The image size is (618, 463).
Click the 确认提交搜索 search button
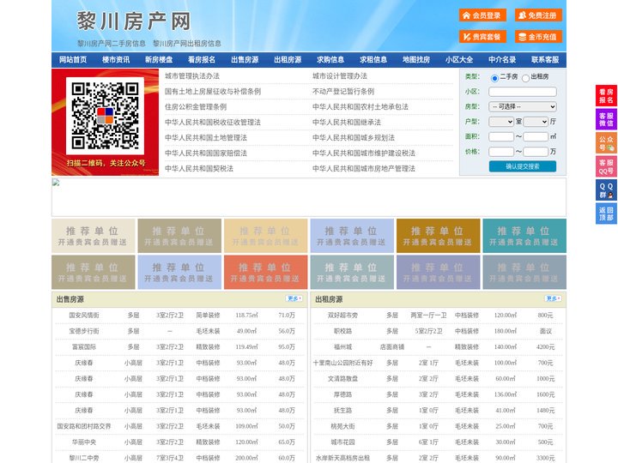[x=523, y=166]
